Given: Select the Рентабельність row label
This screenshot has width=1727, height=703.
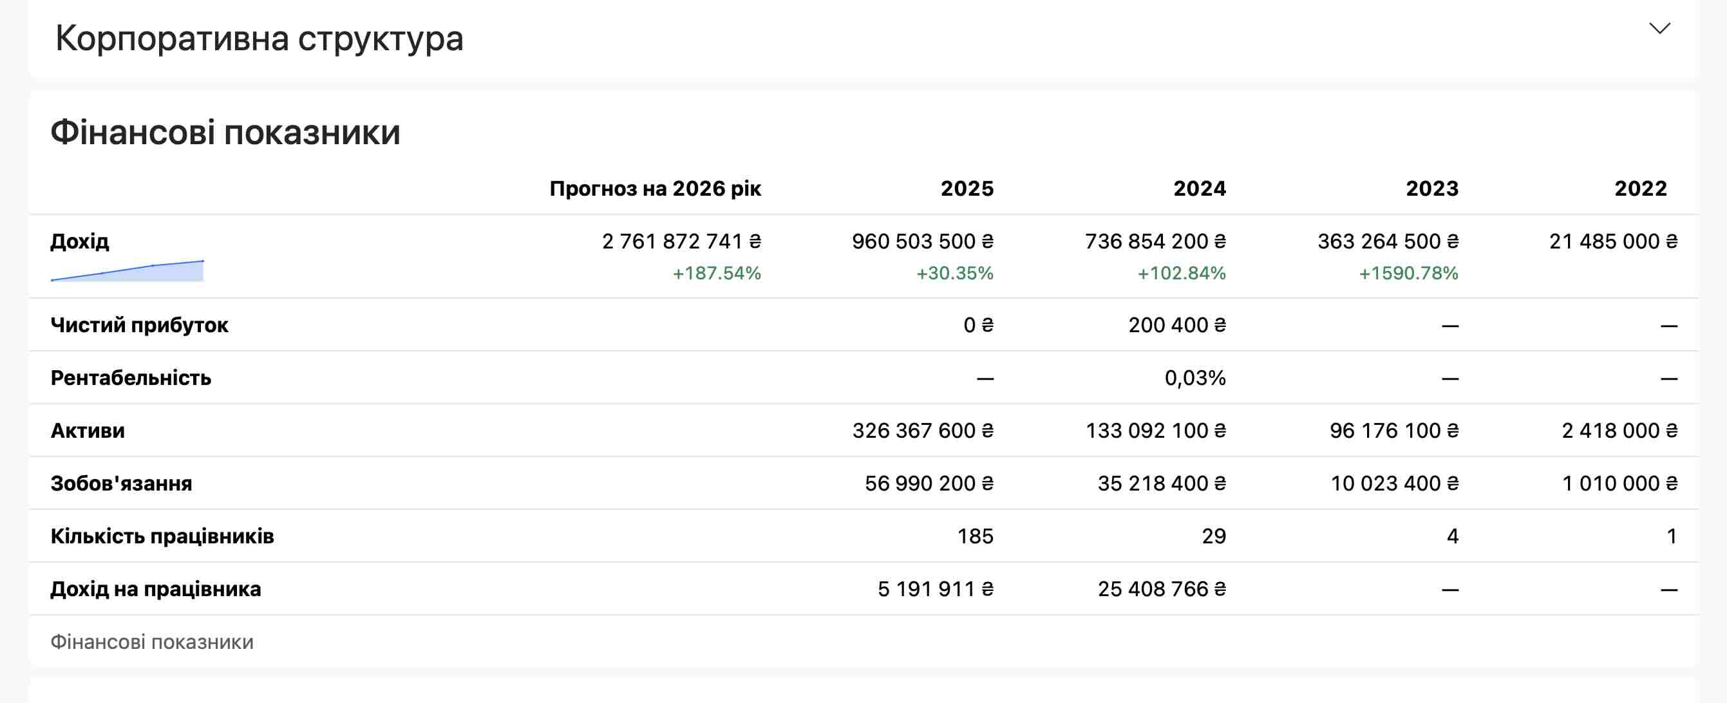Looking at the screenshot, I should point(131,378).
